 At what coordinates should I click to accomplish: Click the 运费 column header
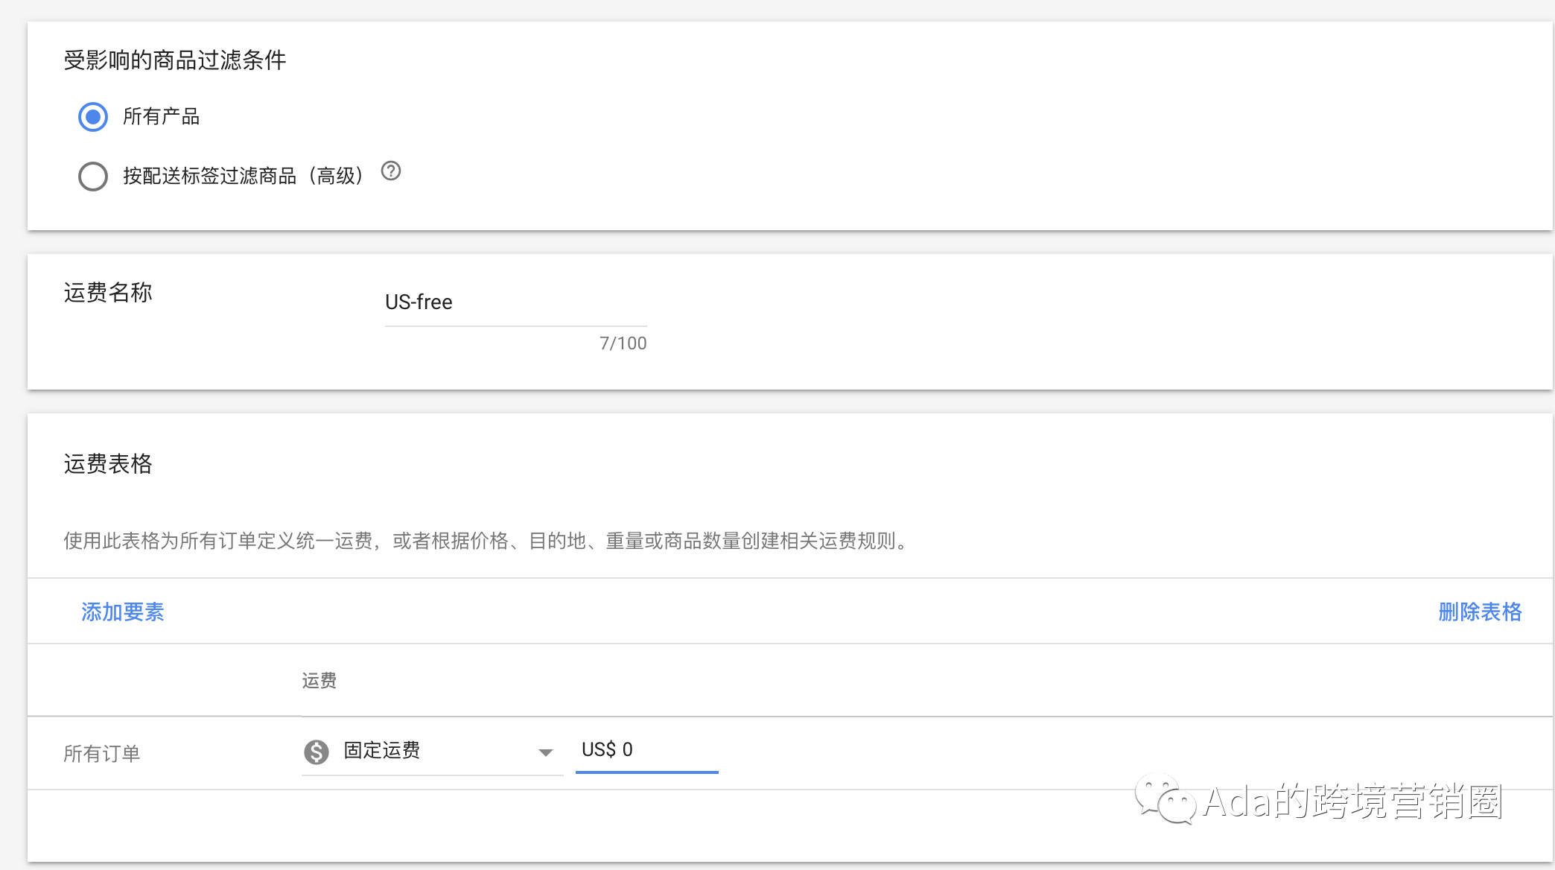[x=319, y=681]
